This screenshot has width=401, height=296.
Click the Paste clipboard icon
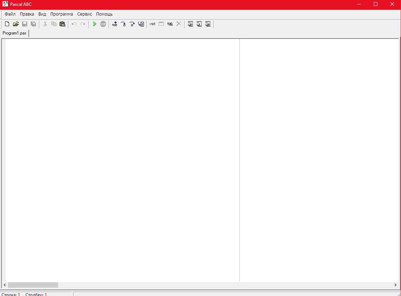coord(62,24)
